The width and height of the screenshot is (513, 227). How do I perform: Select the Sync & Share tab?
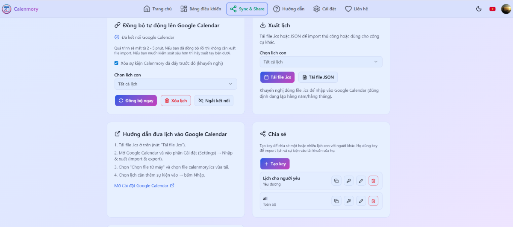(x=247, y=9)
